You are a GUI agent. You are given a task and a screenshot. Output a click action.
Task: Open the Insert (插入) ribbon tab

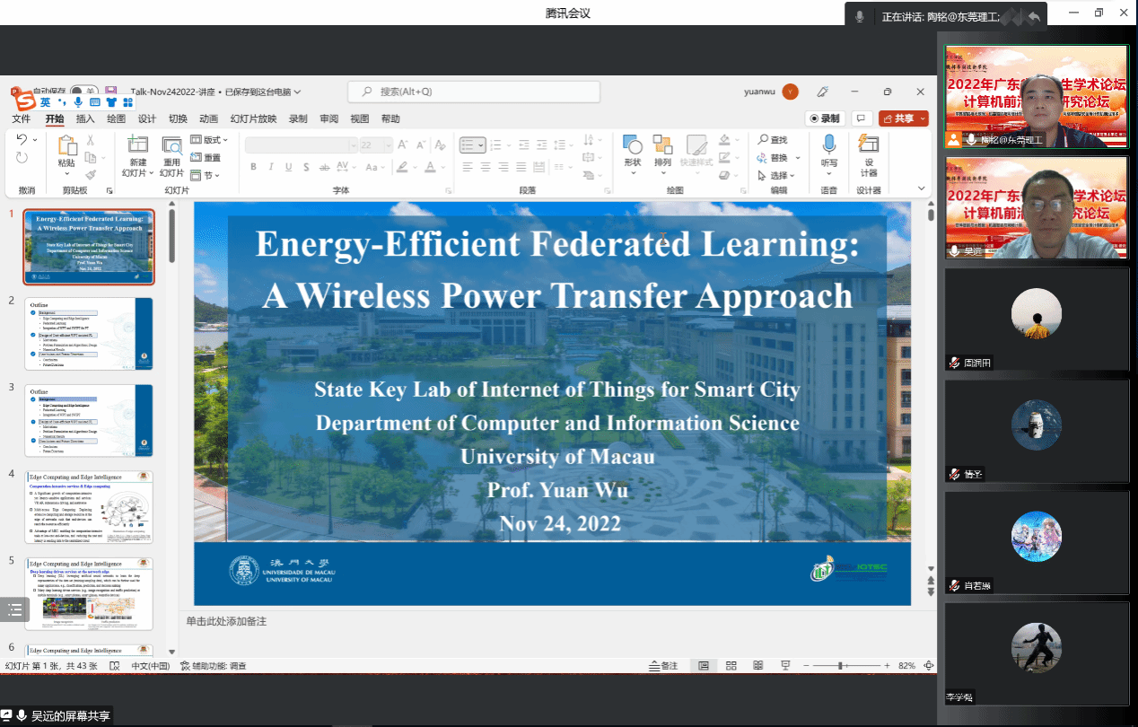pos(85,118)
